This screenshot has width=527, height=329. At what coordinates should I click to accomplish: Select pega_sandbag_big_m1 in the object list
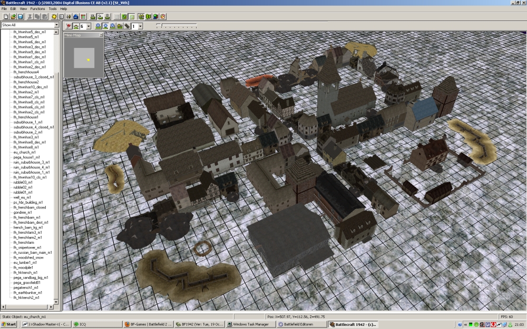(x=31, y=277)
